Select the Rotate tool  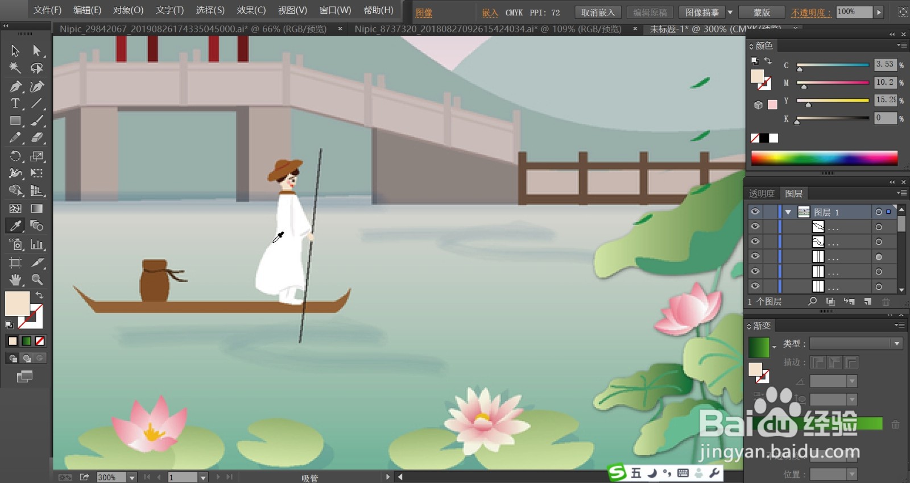[15, 156]
